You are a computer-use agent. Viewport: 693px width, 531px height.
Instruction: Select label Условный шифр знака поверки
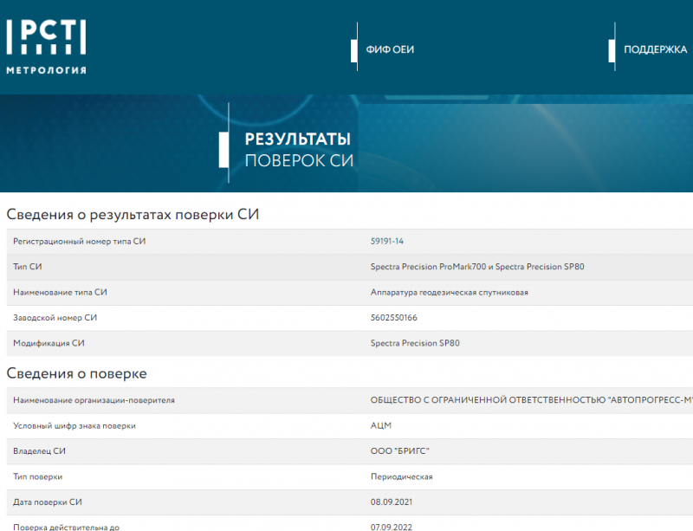tap(74, 426)
